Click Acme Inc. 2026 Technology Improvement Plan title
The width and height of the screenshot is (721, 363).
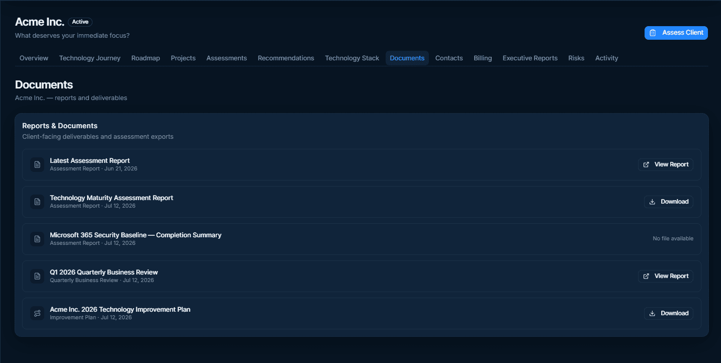[x=120, y=310]
